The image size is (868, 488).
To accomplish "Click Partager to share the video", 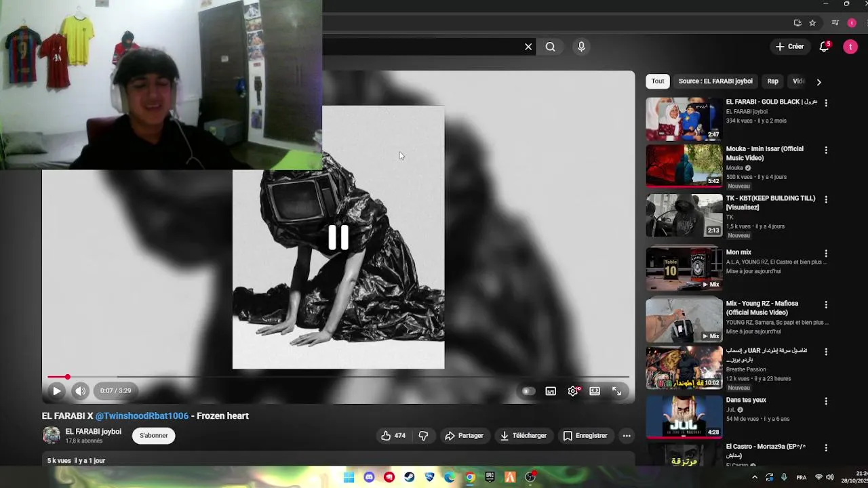I will [x=464, y=436].
